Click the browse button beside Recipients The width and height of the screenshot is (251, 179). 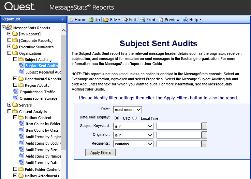[204, 144]
